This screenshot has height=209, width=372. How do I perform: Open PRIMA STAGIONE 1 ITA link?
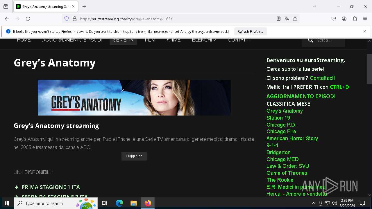coord(51,187)
